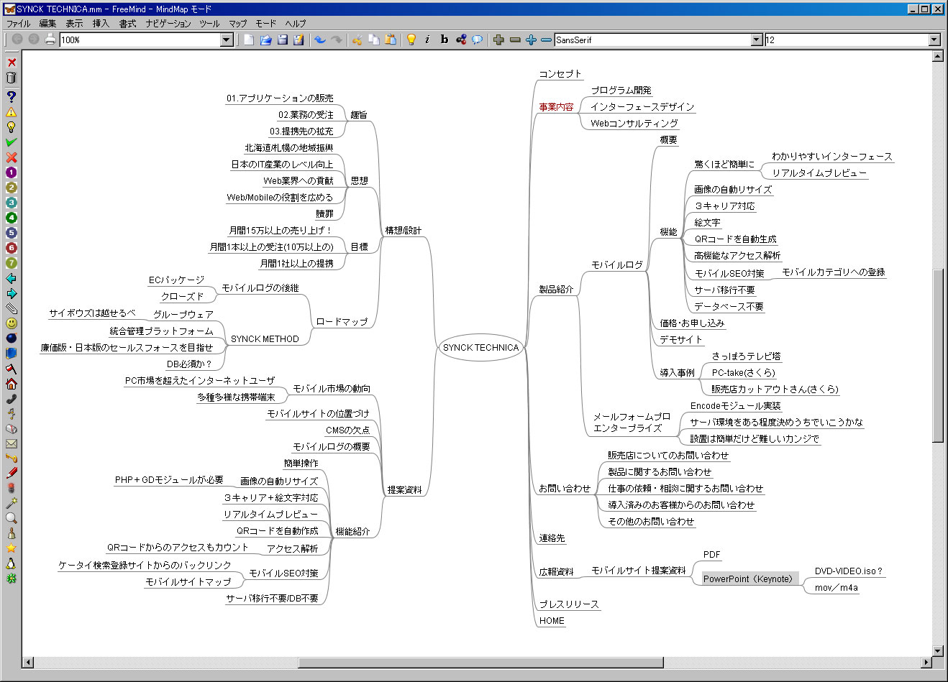The height and width of the screenshot is (682, 948).
Task: Add the smiley face icon
Action: coord(12,323)
